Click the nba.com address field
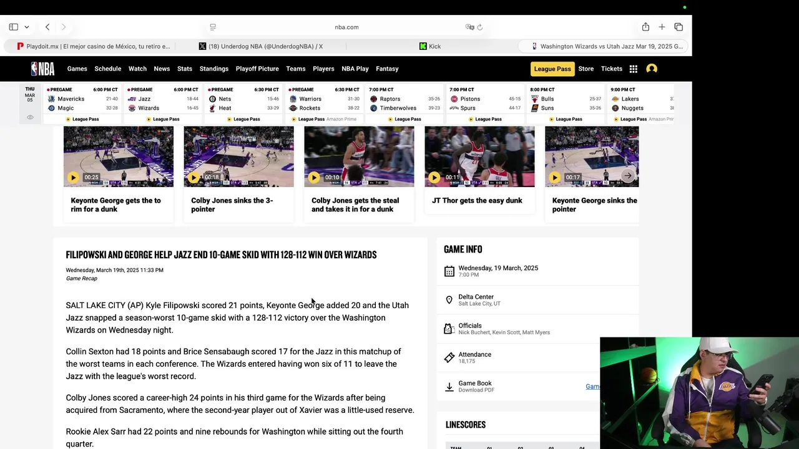This screenshot has width=799, height=449. click(x=346, y=27)
